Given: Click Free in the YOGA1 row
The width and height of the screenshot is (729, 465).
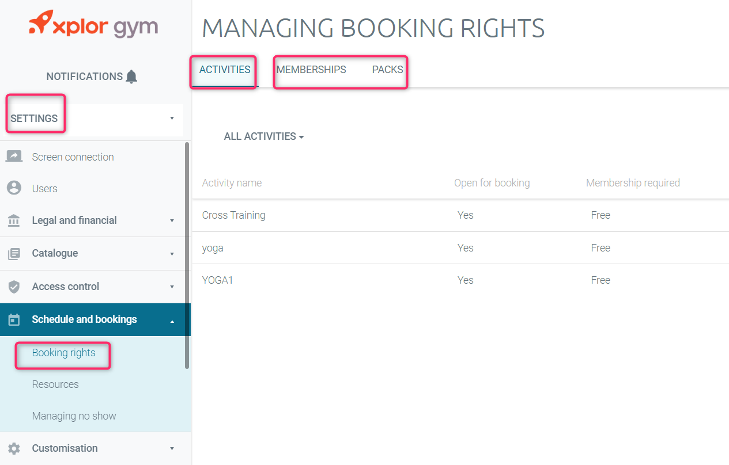Looking at the screenshot, I should 600,280.
